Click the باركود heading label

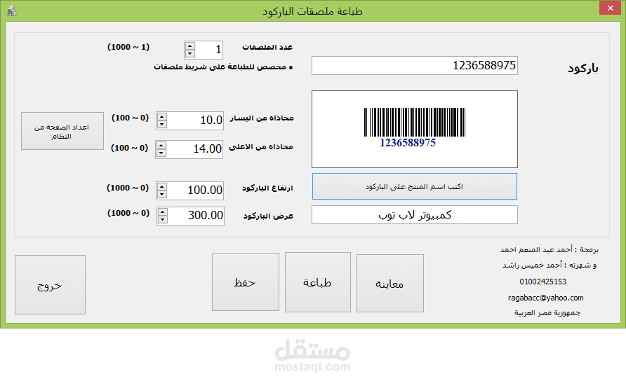click(x=583, y=69)
